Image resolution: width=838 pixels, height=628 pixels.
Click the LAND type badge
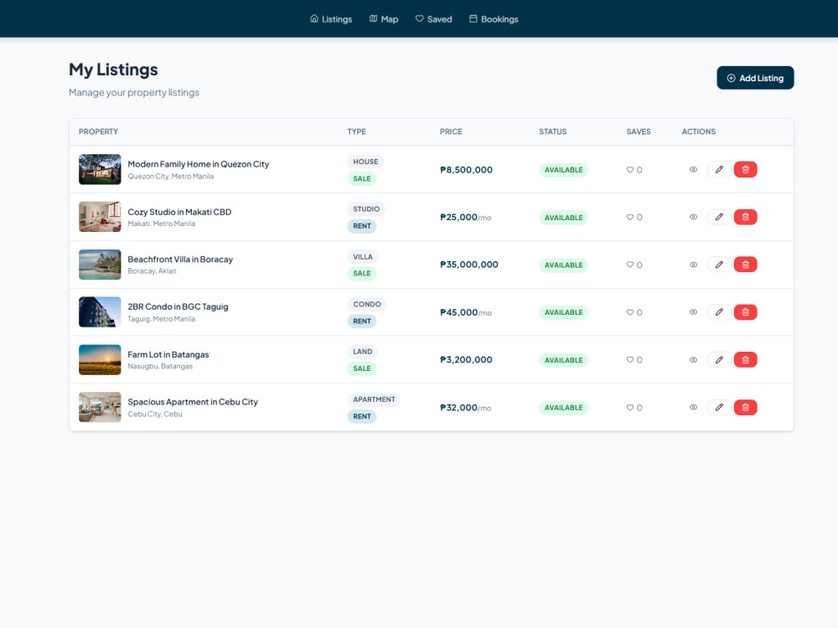click(362, 352)
